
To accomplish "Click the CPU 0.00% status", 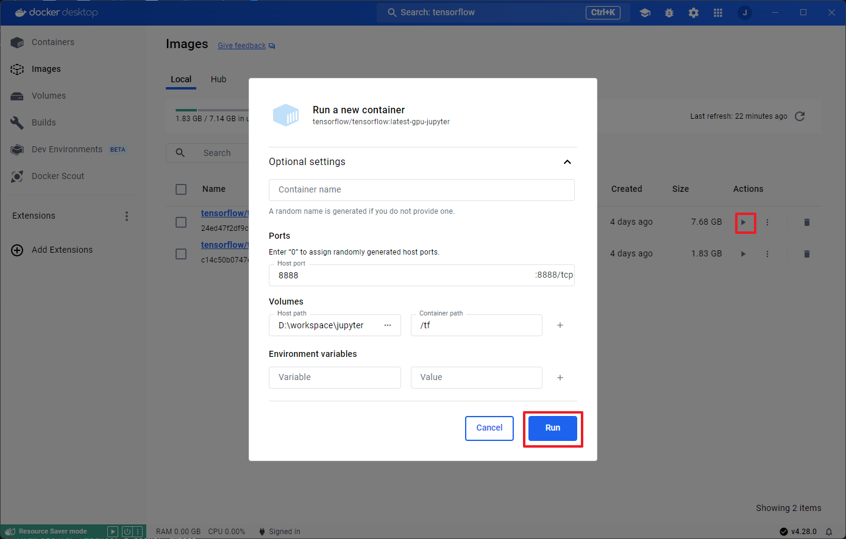I will 226,532.
